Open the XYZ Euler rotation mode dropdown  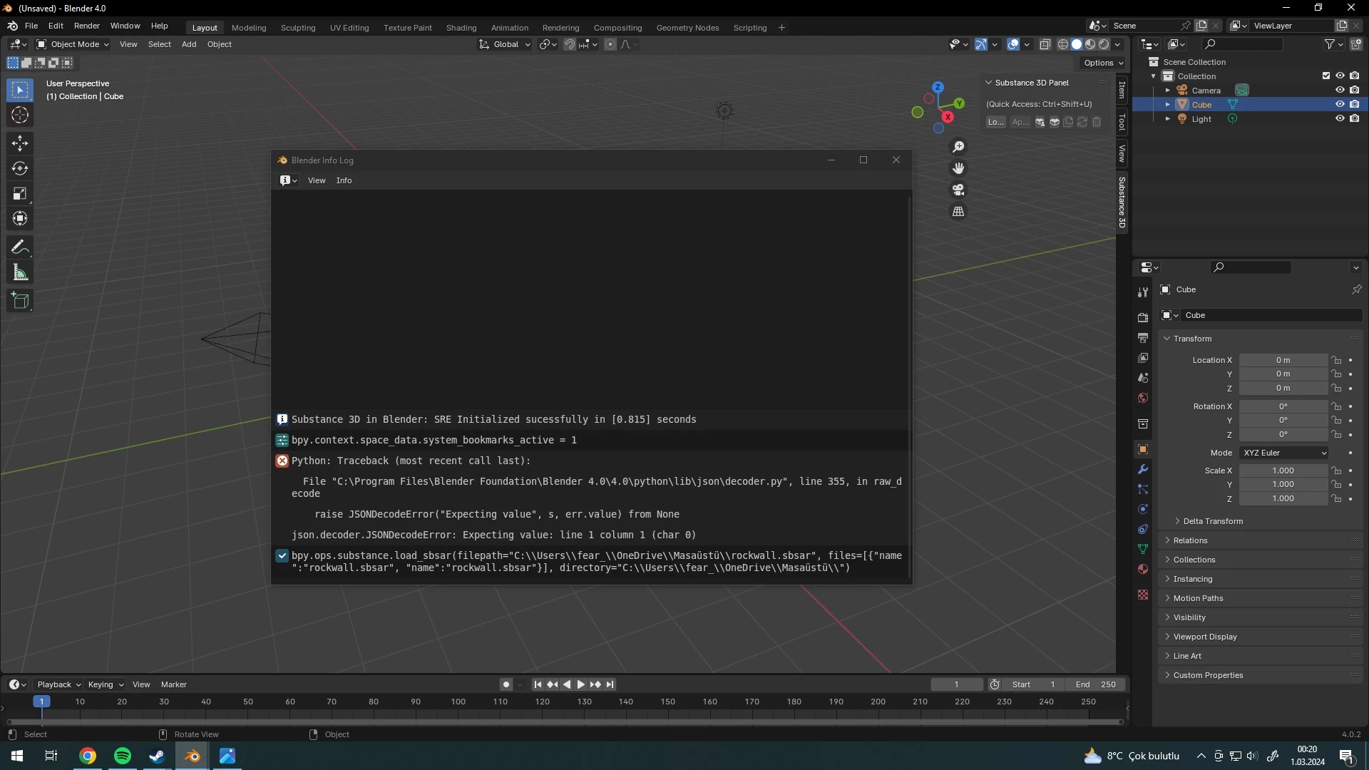pos(1284,453)
